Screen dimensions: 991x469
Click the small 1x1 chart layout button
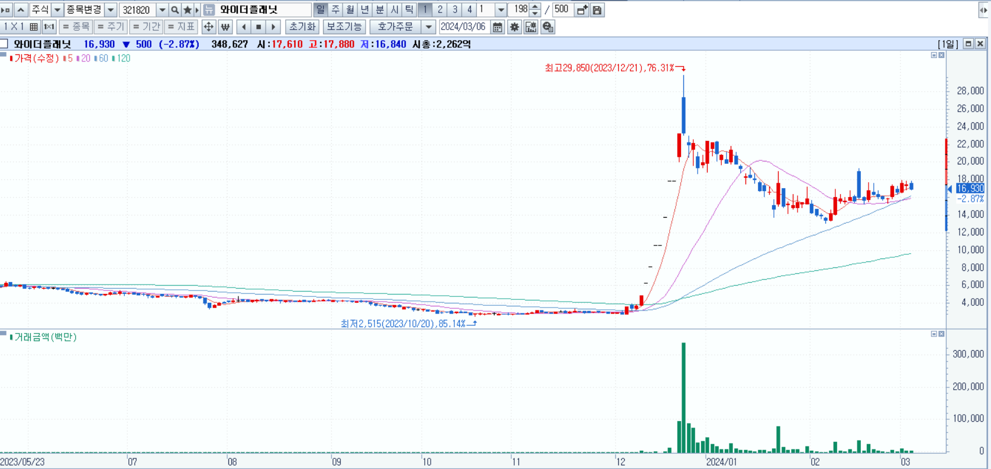49,27
